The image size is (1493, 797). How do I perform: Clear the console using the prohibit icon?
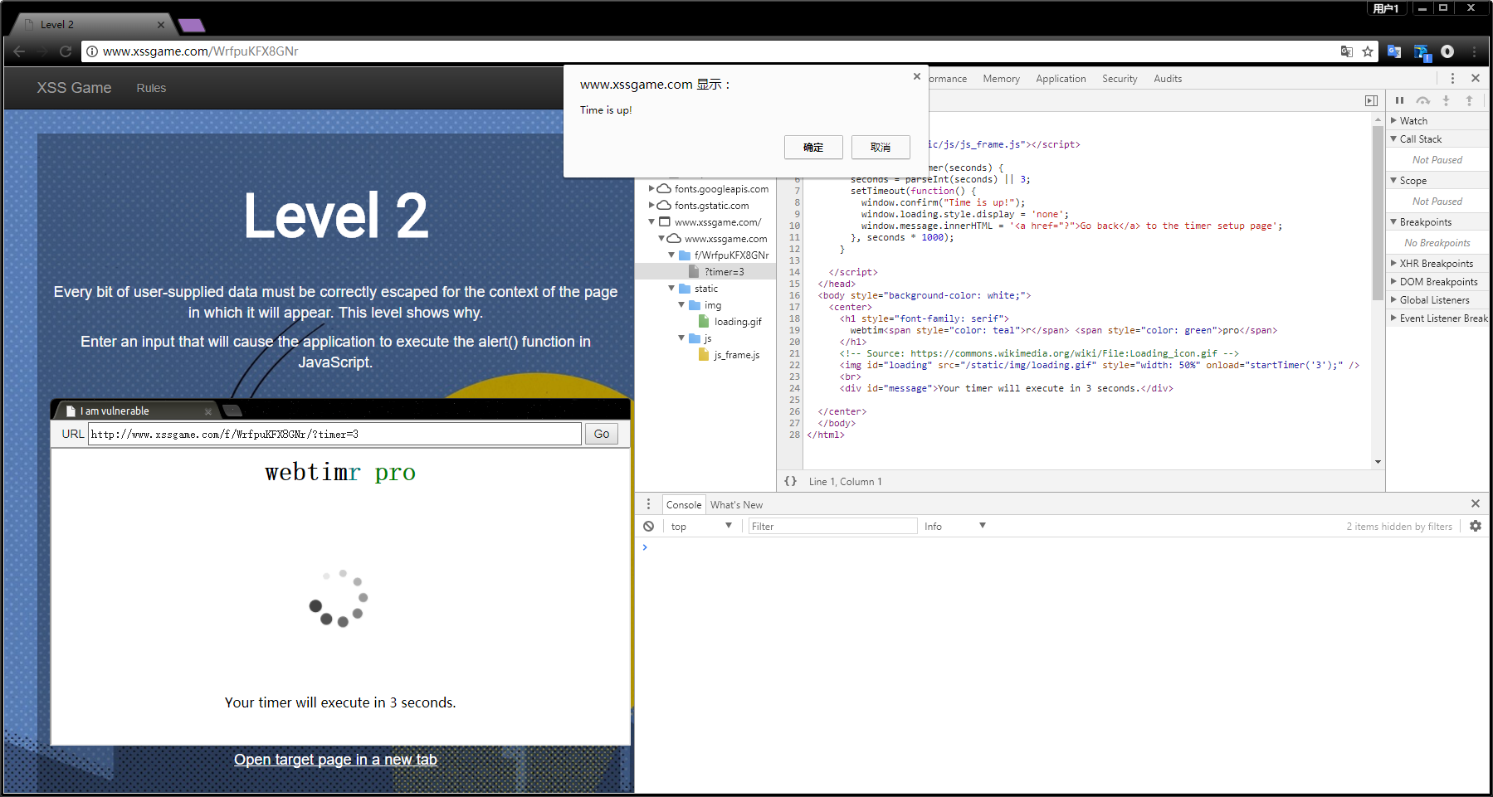click(x=648, y=526)
